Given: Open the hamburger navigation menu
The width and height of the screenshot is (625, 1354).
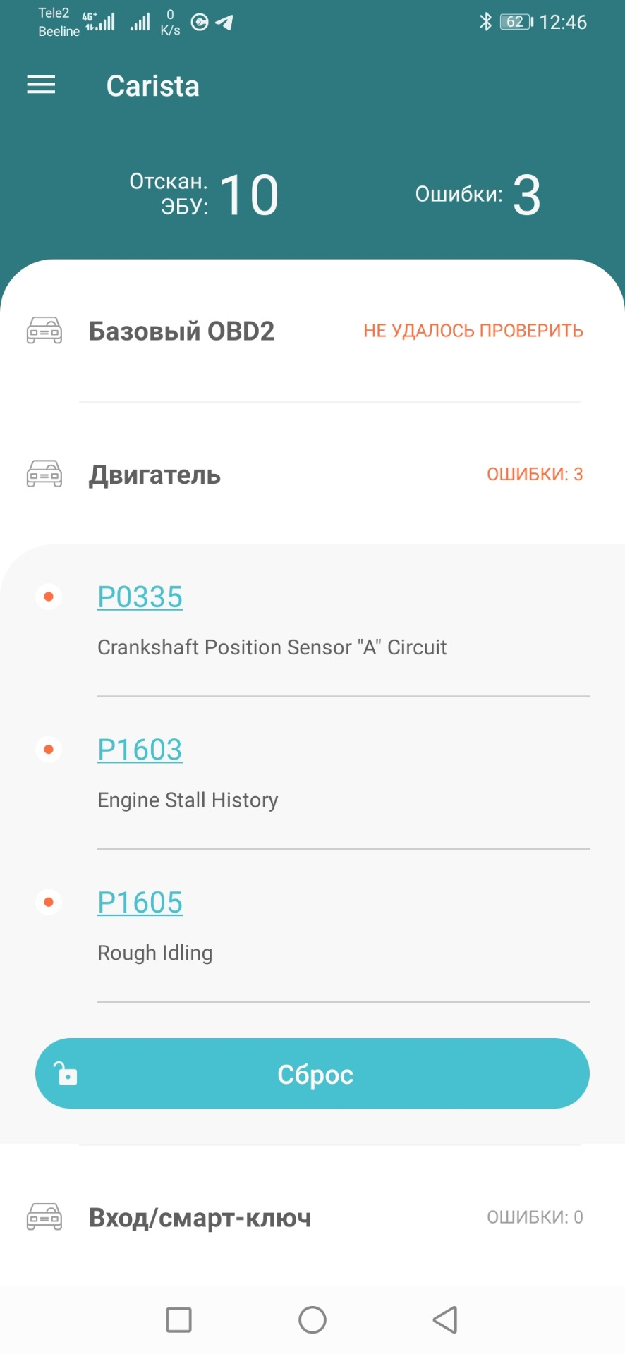Looking at the screenshot, I should coord(41,85).
